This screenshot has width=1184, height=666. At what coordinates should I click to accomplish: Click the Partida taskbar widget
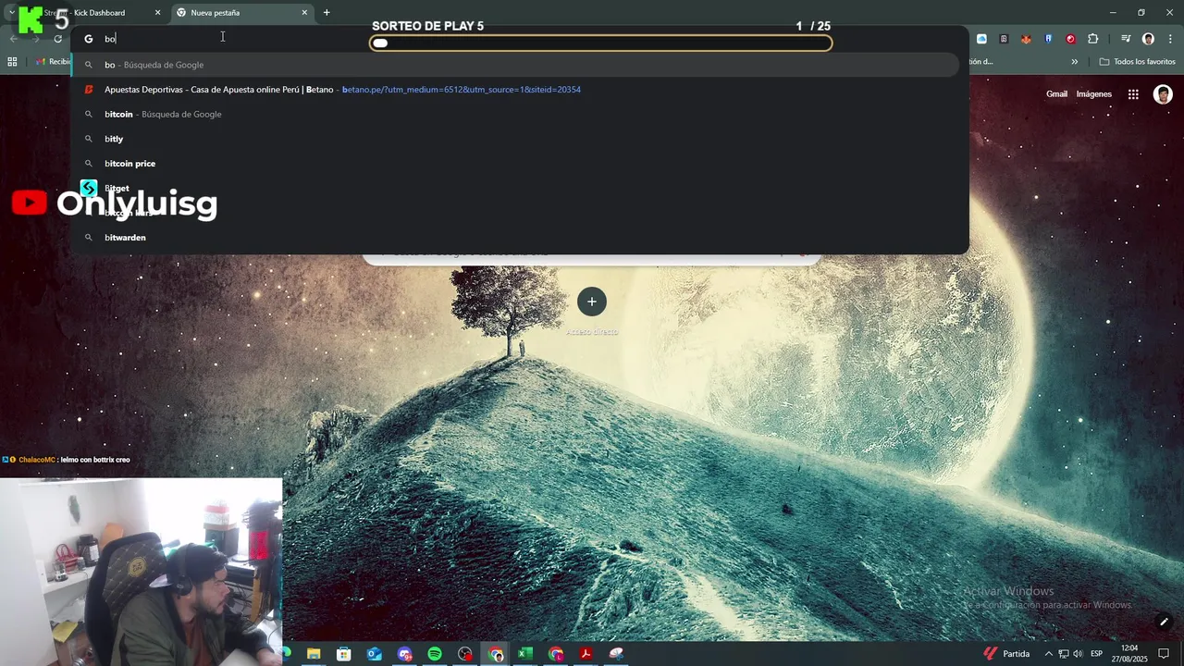(x=1006, y=654)
